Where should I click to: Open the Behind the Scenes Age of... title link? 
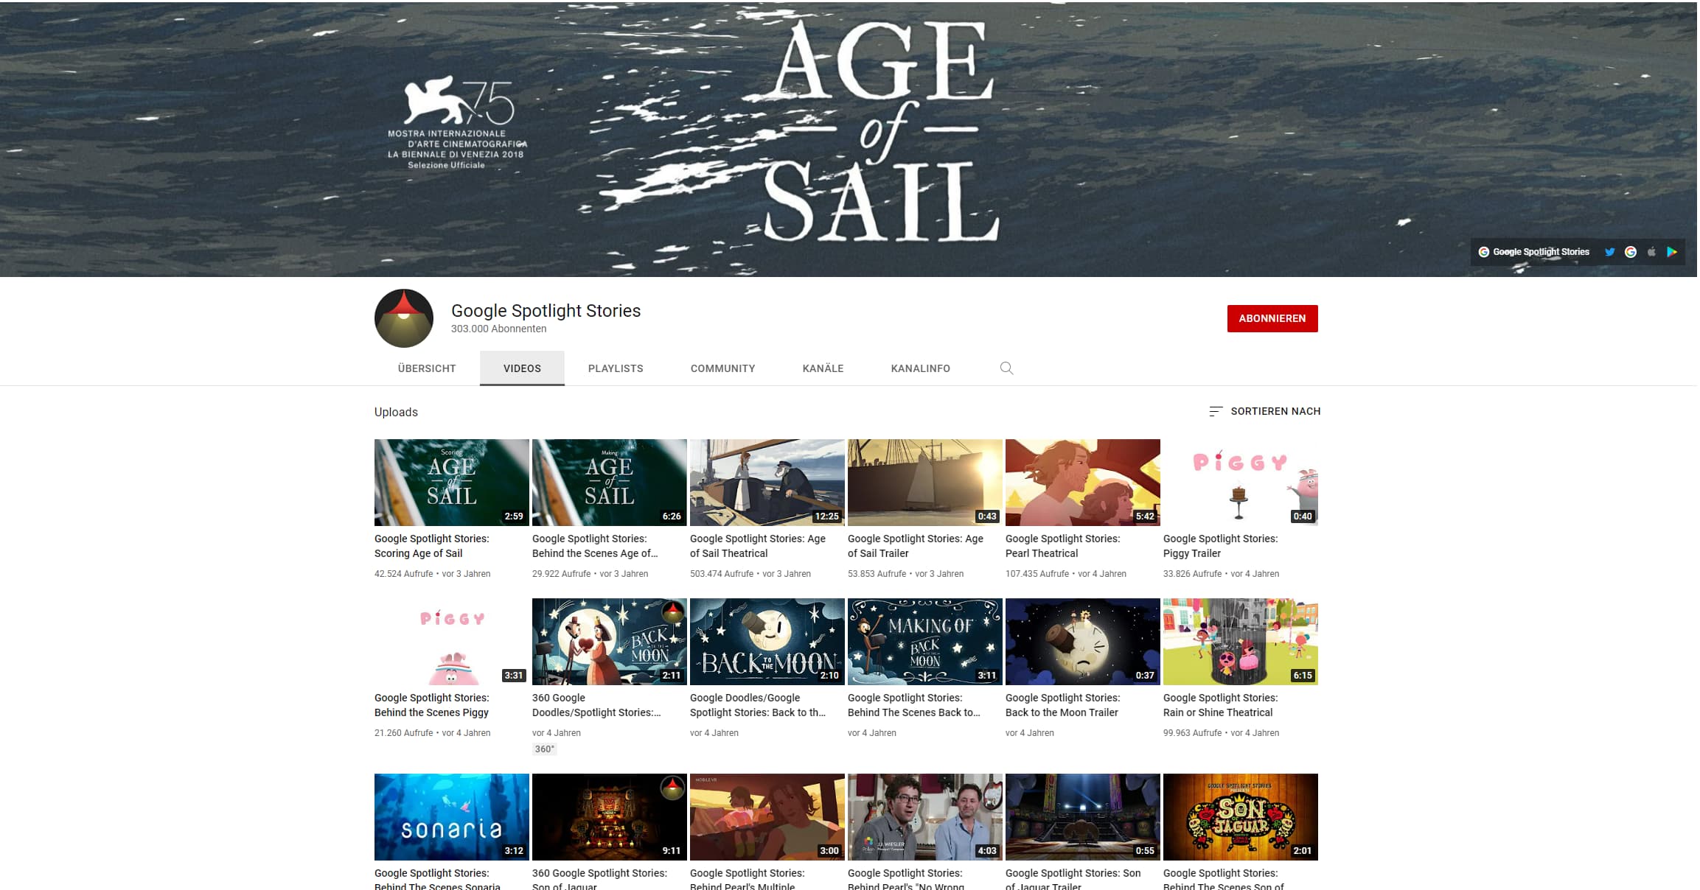[595, 546]
